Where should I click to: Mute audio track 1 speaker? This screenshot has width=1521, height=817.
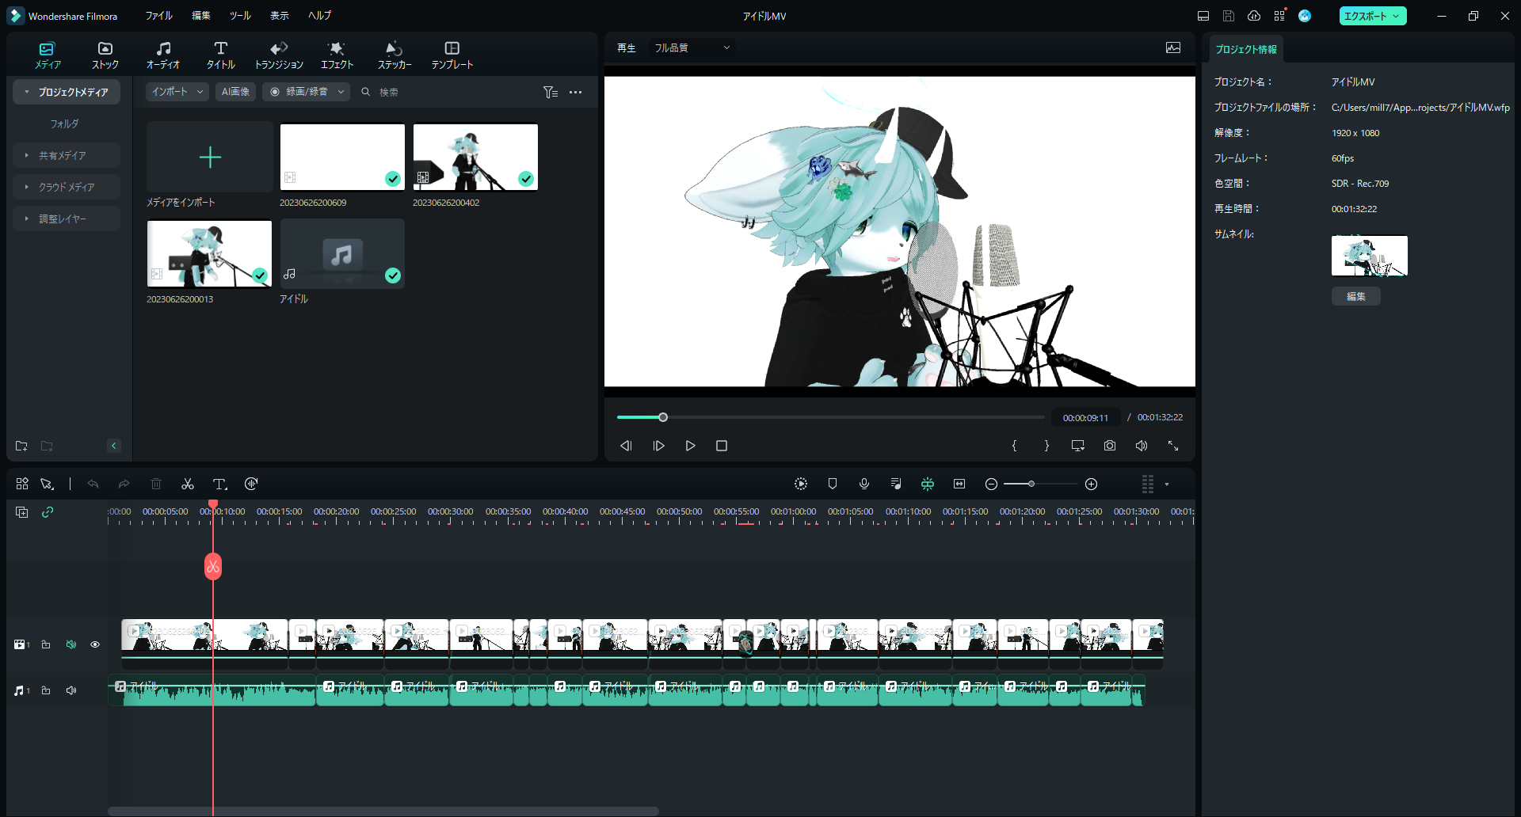pos(71,690)
